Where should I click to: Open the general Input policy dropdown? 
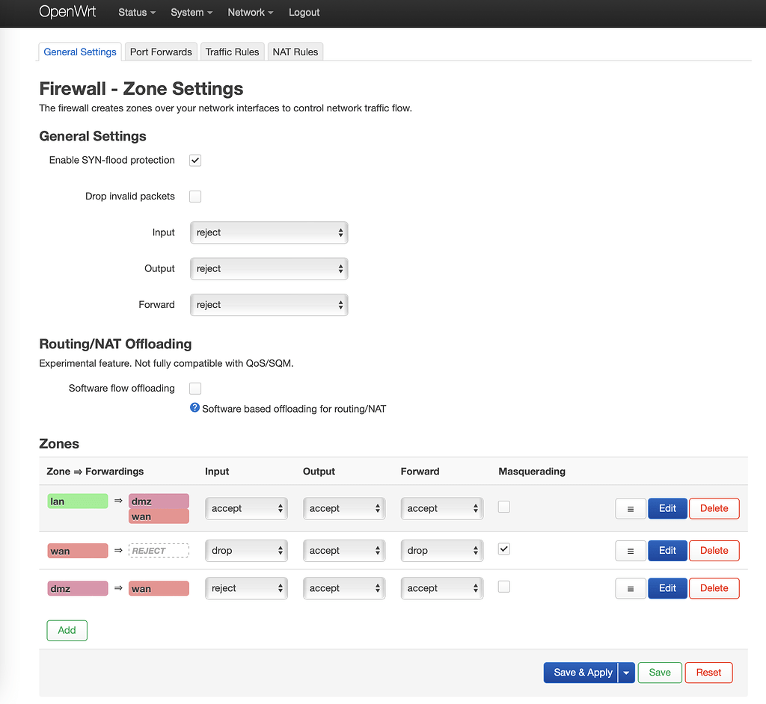269,232
